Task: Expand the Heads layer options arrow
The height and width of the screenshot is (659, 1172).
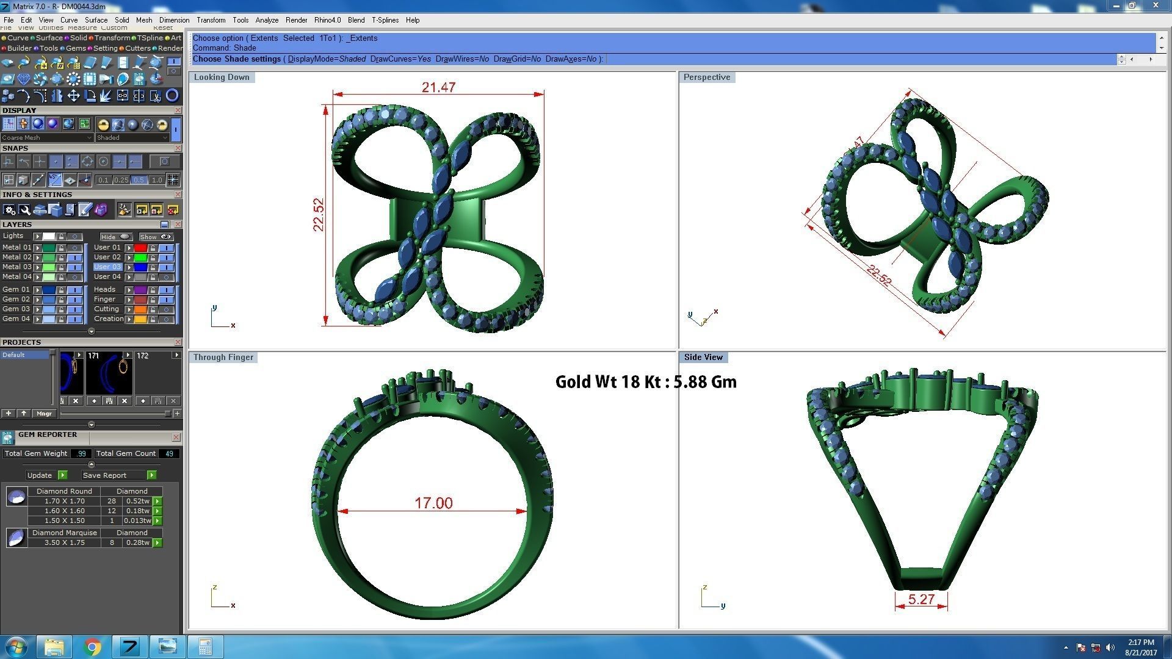Action: tap(129, 290)
